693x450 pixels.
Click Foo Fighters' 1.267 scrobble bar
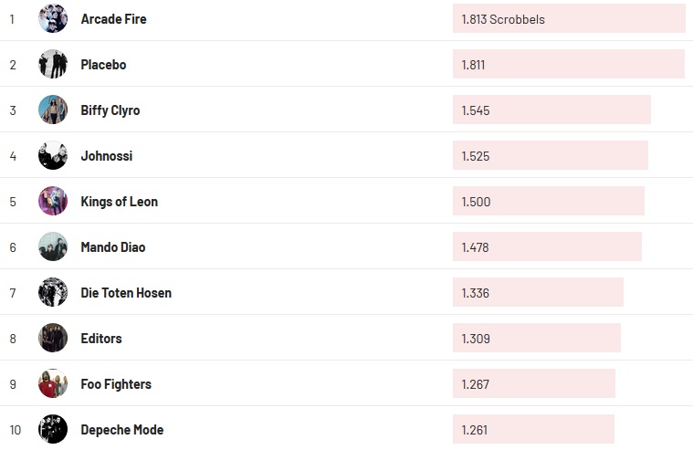(x=533, y=383)
